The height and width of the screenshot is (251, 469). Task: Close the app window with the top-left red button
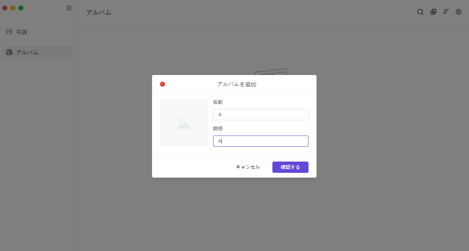[5, 8]
